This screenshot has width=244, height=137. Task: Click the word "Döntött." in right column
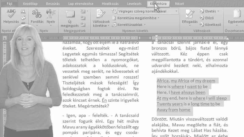click(160, 119)
